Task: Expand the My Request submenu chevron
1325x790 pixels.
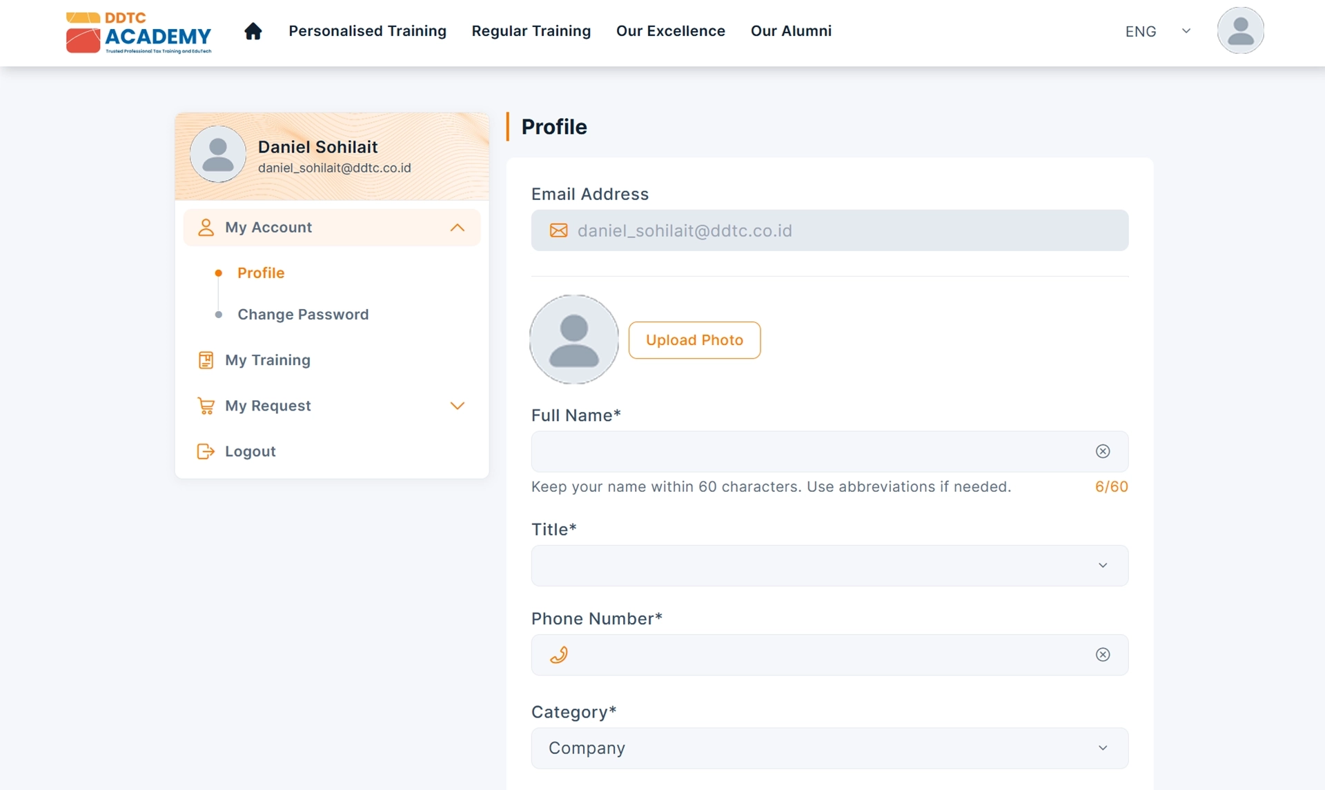Action: 457,406
